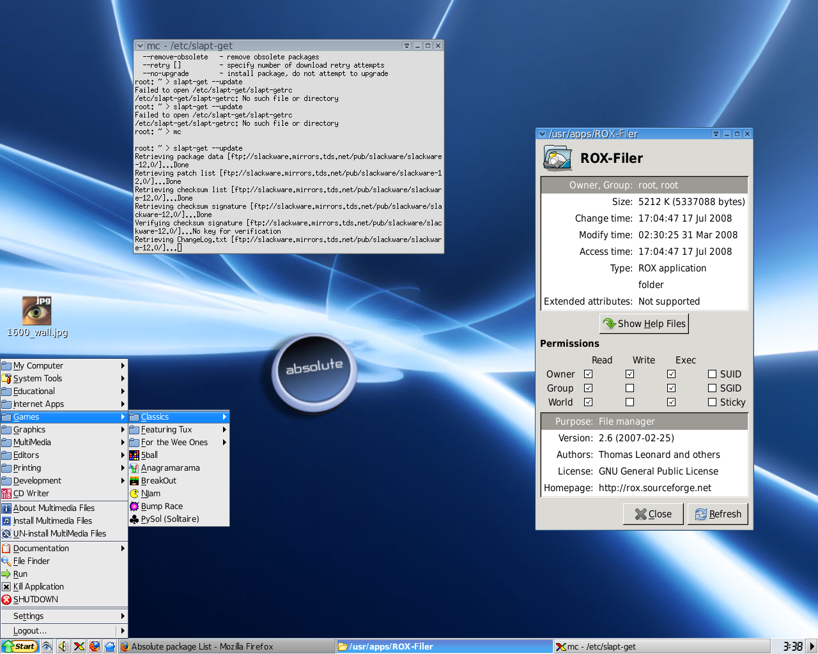Open the speaker volume icon in taskbar
The image size is (818, 654).
pos(63,646)
